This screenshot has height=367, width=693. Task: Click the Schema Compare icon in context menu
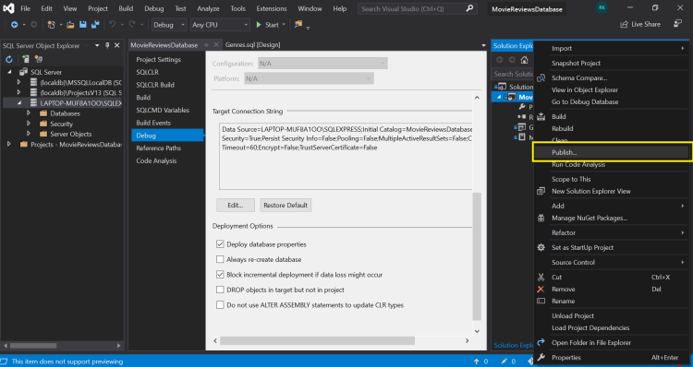541,78
